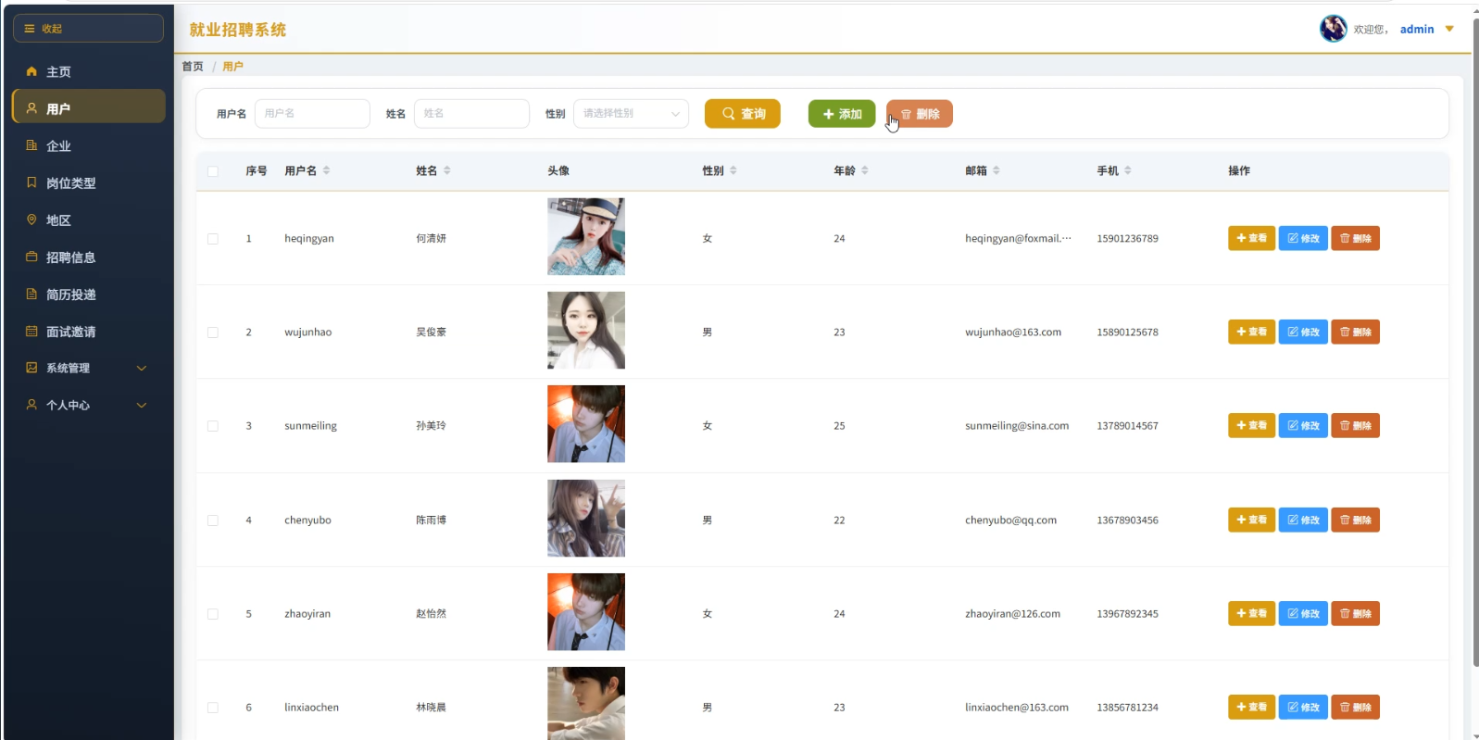Open the 招聘信息 menu item

pyautogui.click(x=89, y=257)
